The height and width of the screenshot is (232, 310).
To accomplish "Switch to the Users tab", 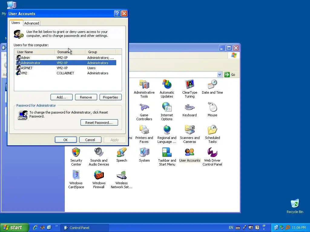I will [x=16, y=23].
